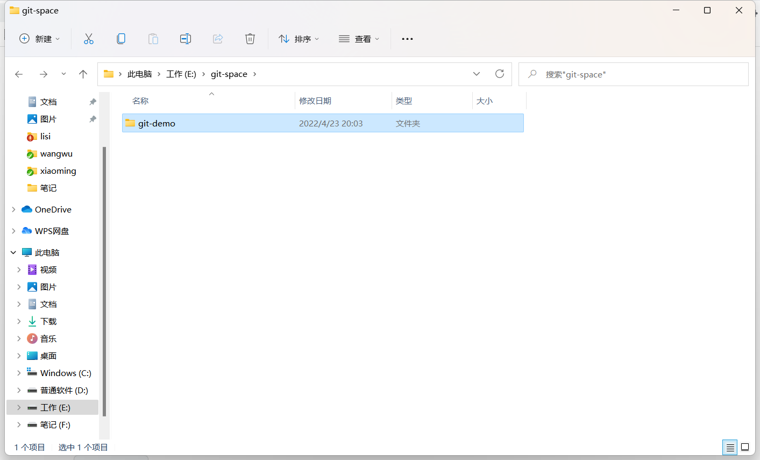Image resolution: width=760 pixels, height=460 pixels.
Task: Refresh the current folder view
Action: [x=500, y=74]
